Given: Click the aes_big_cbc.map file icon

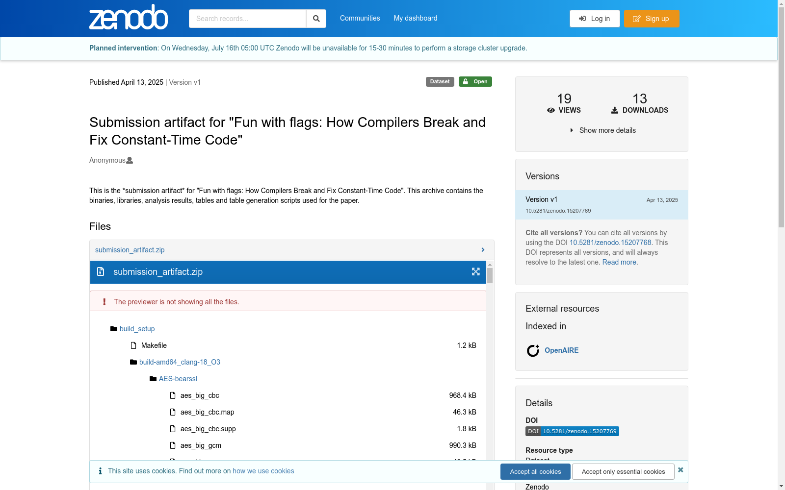Looking at the screenshot, I should pos(173,412).
